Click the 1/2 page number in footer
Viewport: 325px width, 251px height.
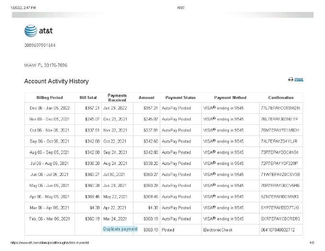tap(312, 243)
